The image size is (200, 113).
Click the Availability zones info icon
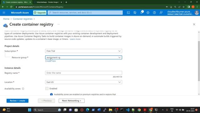pyautogui.click(x=23, y=89)
